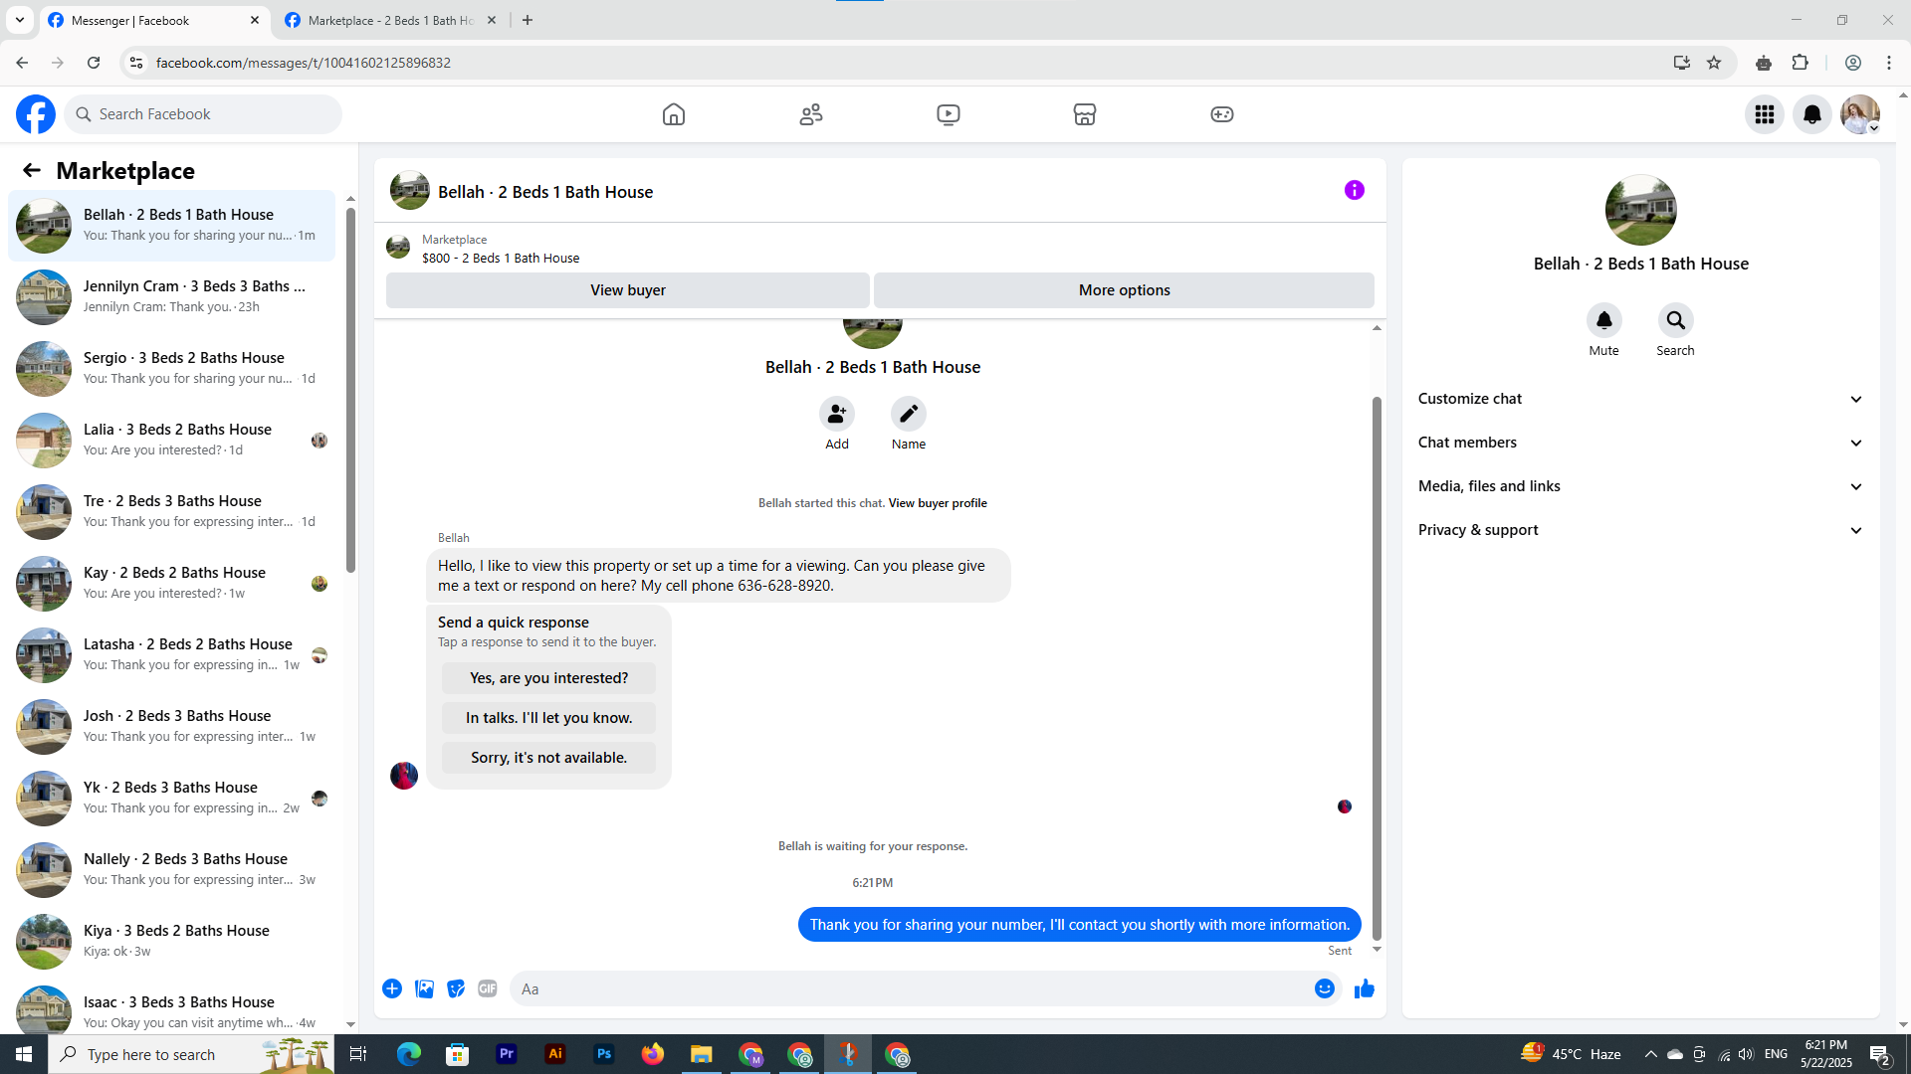This screenshot has width=1911, height=1074.
Task: Reload the page
Action: [94, 63]
